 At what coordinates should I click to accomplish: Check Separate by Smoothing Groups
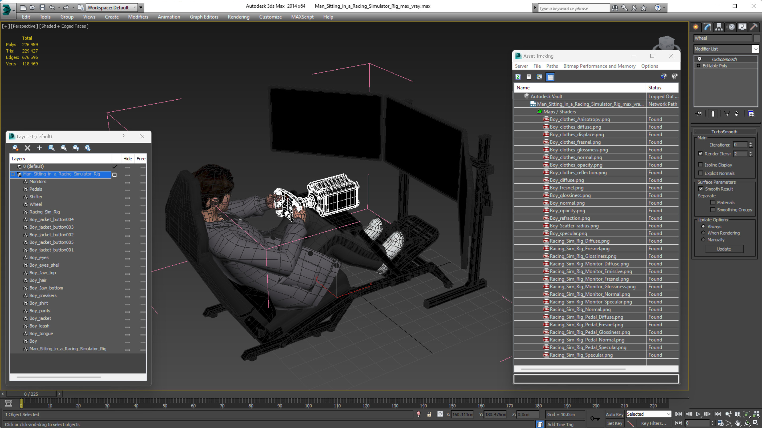pyautogui.click(x=713, y=210)
